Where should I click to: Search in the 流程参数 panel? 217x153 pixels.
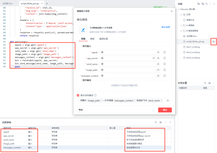[x=156, y=122]
